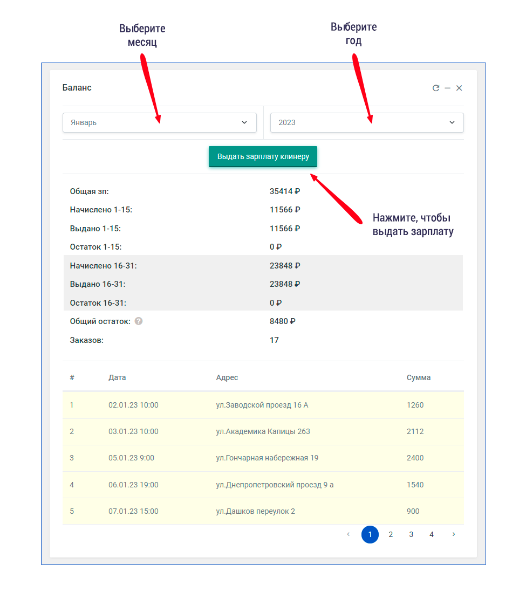The height and width of the screenshot is (599, 526).
Task: Click the help icon next to Общий остаток
Action: tap(139, 321)
